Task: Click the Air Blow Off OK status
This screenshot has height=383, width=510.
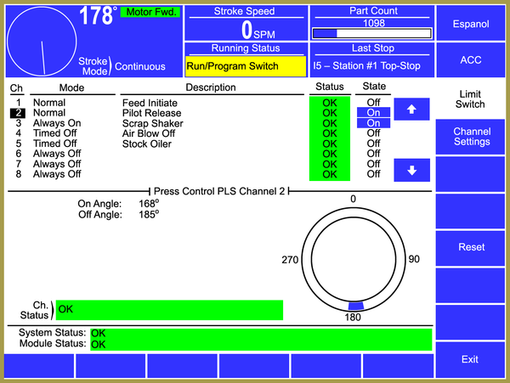Action: tap(330, 133)
